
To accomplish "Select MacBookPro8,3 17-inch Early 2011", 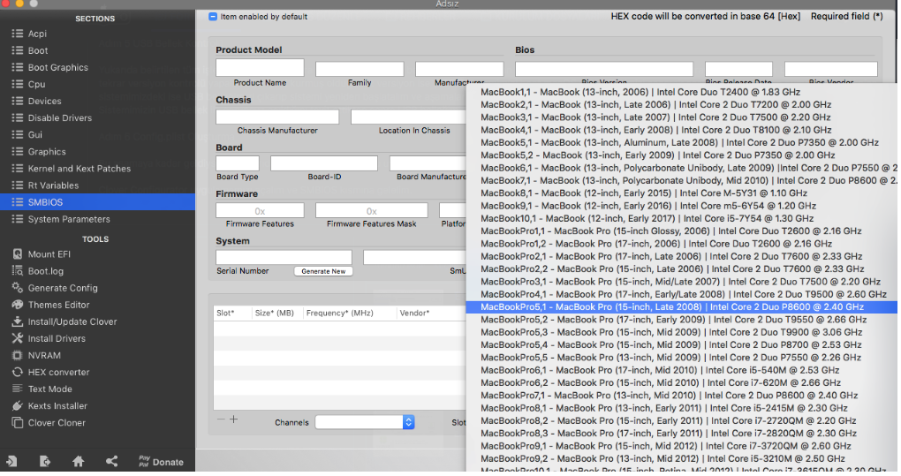I will [682, 433].
